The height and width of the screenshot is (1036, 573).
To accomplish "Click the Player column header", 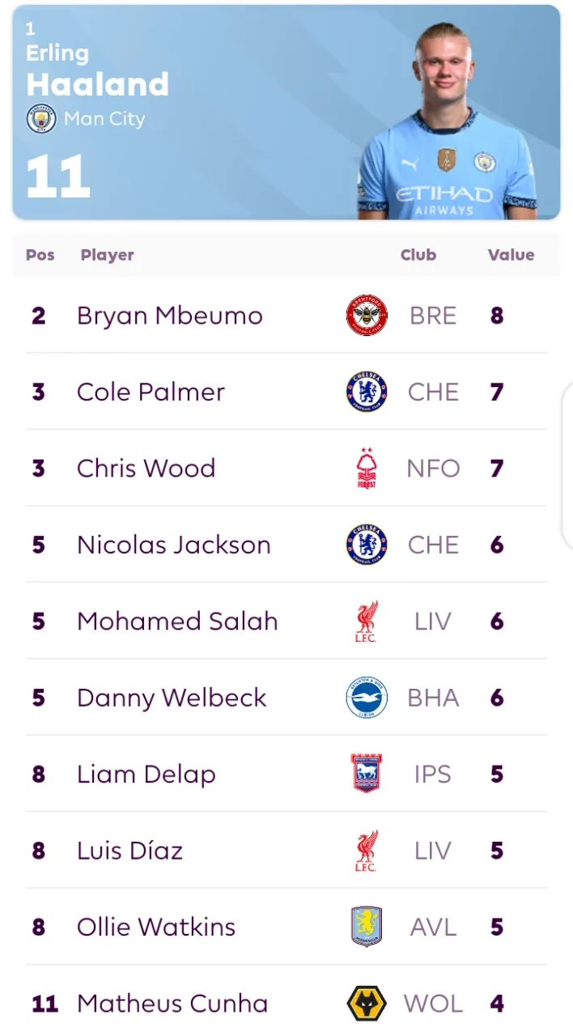I will pos(108,255).
